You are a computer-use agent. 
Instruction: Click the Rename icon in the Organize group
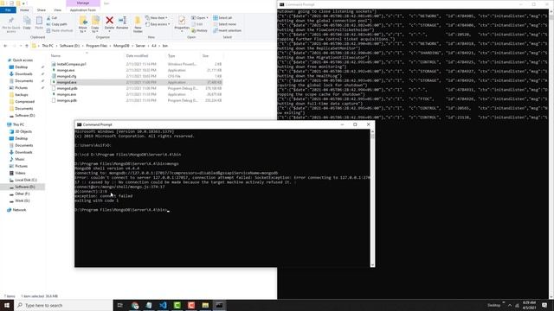pos(122,21)
